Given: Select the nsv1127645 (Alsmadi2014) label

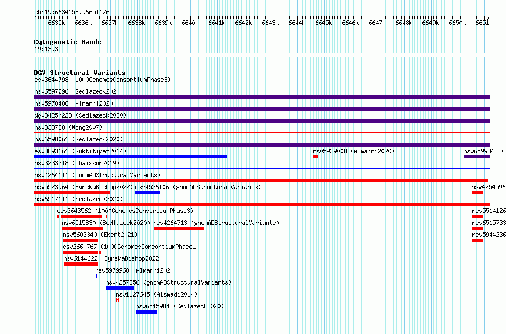Looking at the screenshot, I should tap(156, 294).
